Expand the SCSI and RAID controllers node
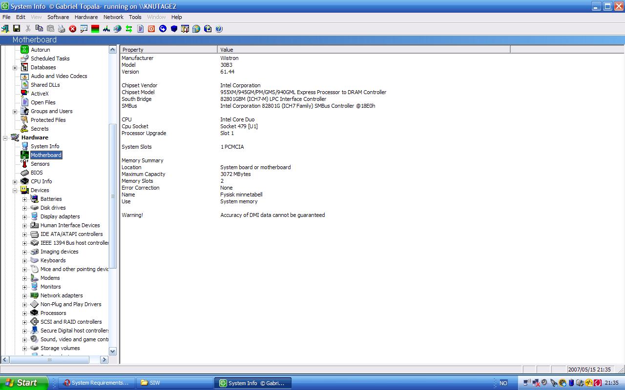 (x=24, y=322)
